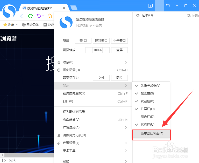Enable 侧边栏(D) display
199x163 pixels.
[151, 117]
